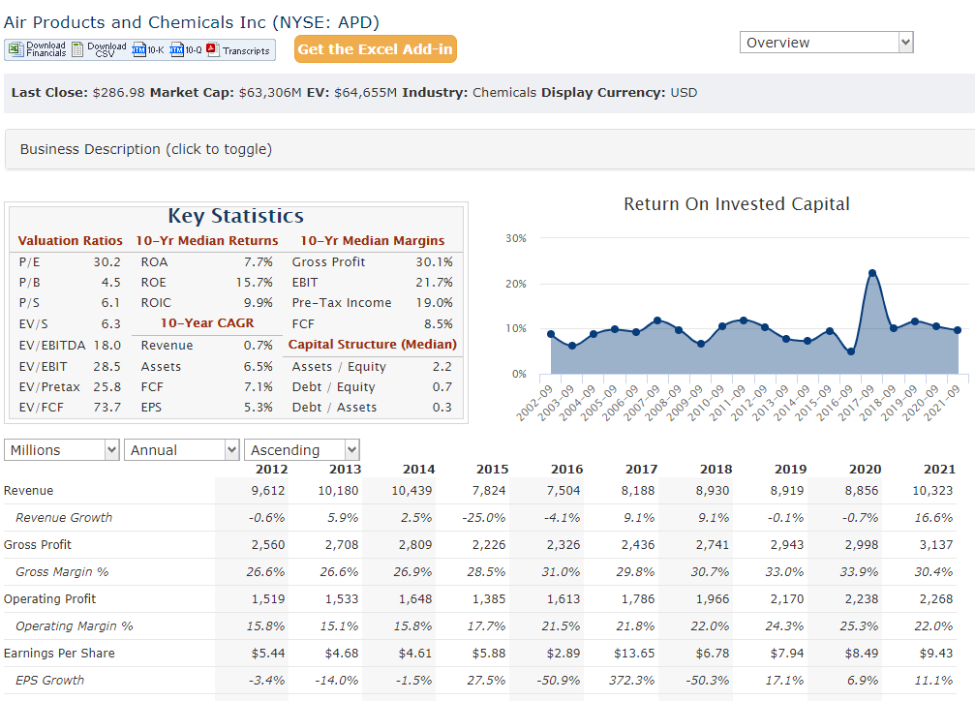Viewport: 975px width, 701px height.
Task: Click the 2019 Operating Margin value 24.3%
Action: point(784,625)
